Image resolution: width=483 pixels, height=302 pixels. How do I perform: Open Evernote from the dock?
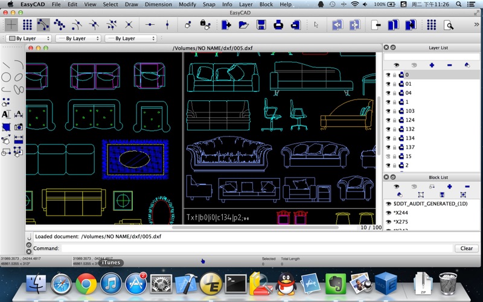336,284
